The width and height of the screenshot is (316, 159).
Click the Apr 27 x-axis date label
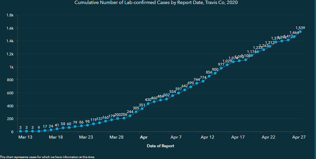[x=299, y=137]
